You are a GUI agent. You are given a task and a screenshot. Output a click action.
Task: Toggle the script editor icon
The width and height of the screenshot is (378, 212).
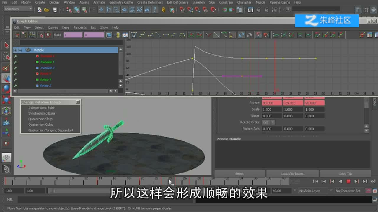(x=374, y=200)
